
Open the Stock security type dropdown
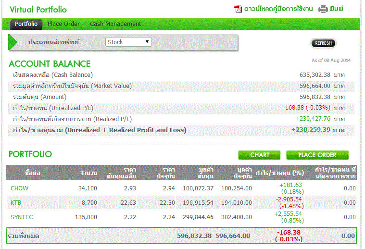coord(128,42)
